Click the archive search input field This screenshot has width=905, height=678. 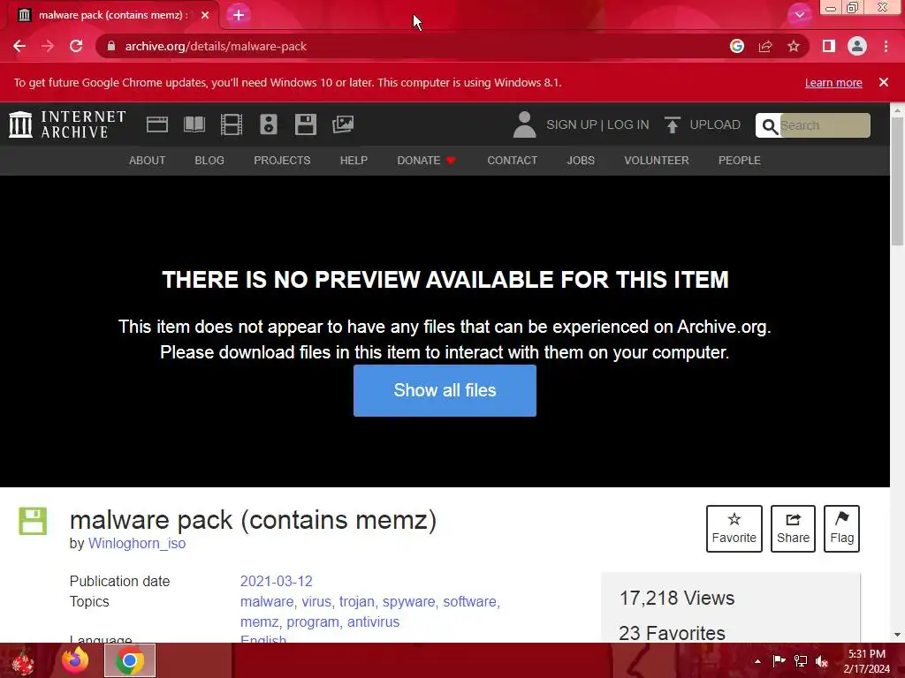click(x=825, y=125)
